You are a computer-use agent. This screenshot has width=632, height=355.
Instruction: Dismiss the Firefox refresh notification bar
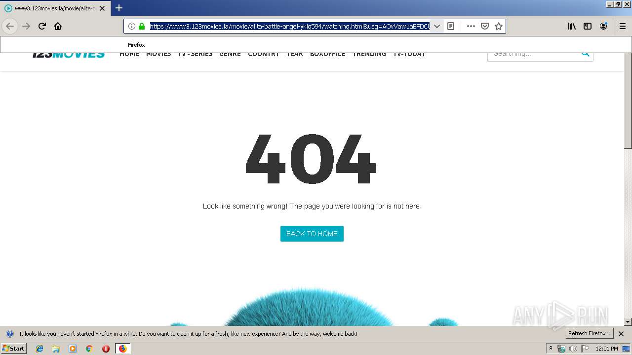(621, 334)
